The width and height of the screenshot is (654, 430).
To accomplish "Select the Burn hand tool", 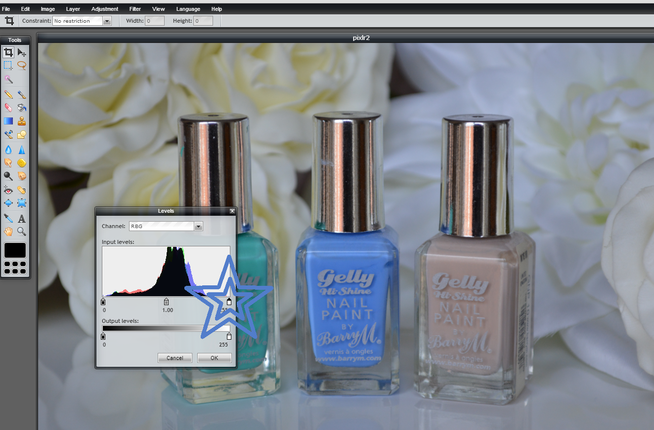I will tap(22, 176).
